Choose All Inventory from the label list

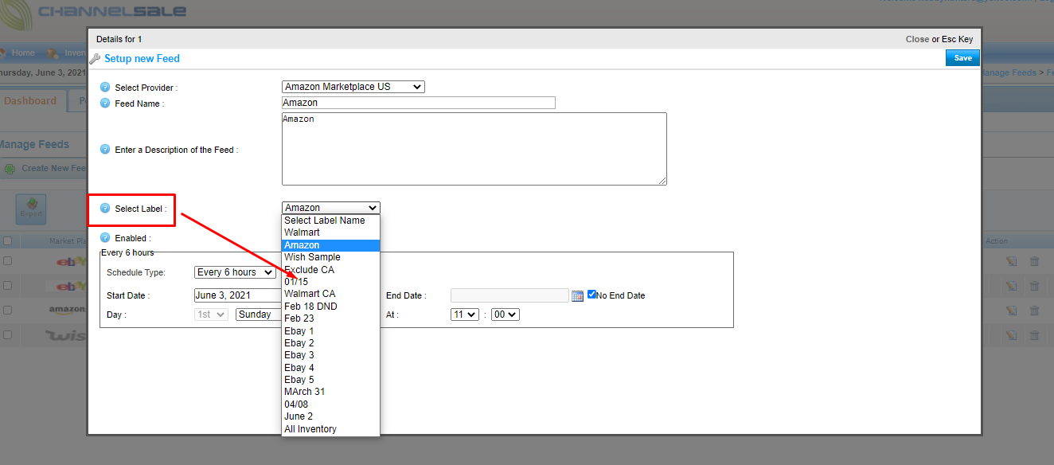331,429
